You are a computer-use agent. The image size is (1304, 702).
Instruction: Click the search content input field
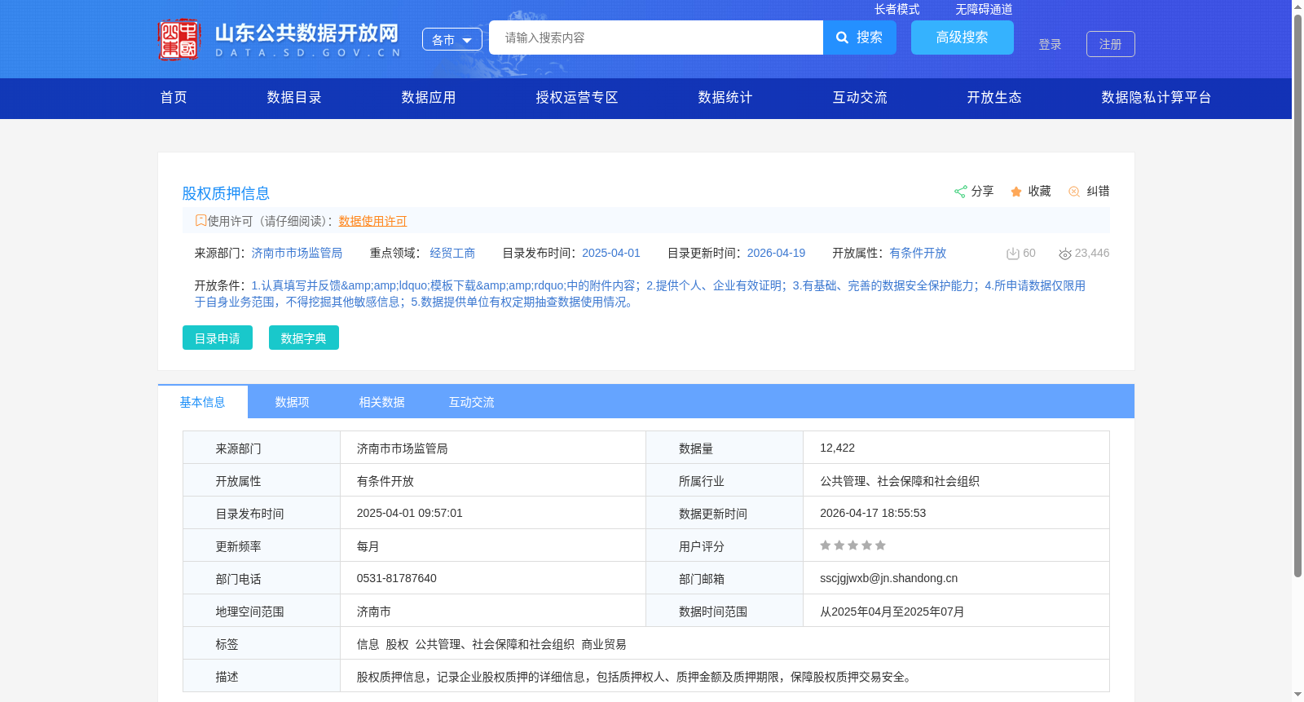point(656,38)
